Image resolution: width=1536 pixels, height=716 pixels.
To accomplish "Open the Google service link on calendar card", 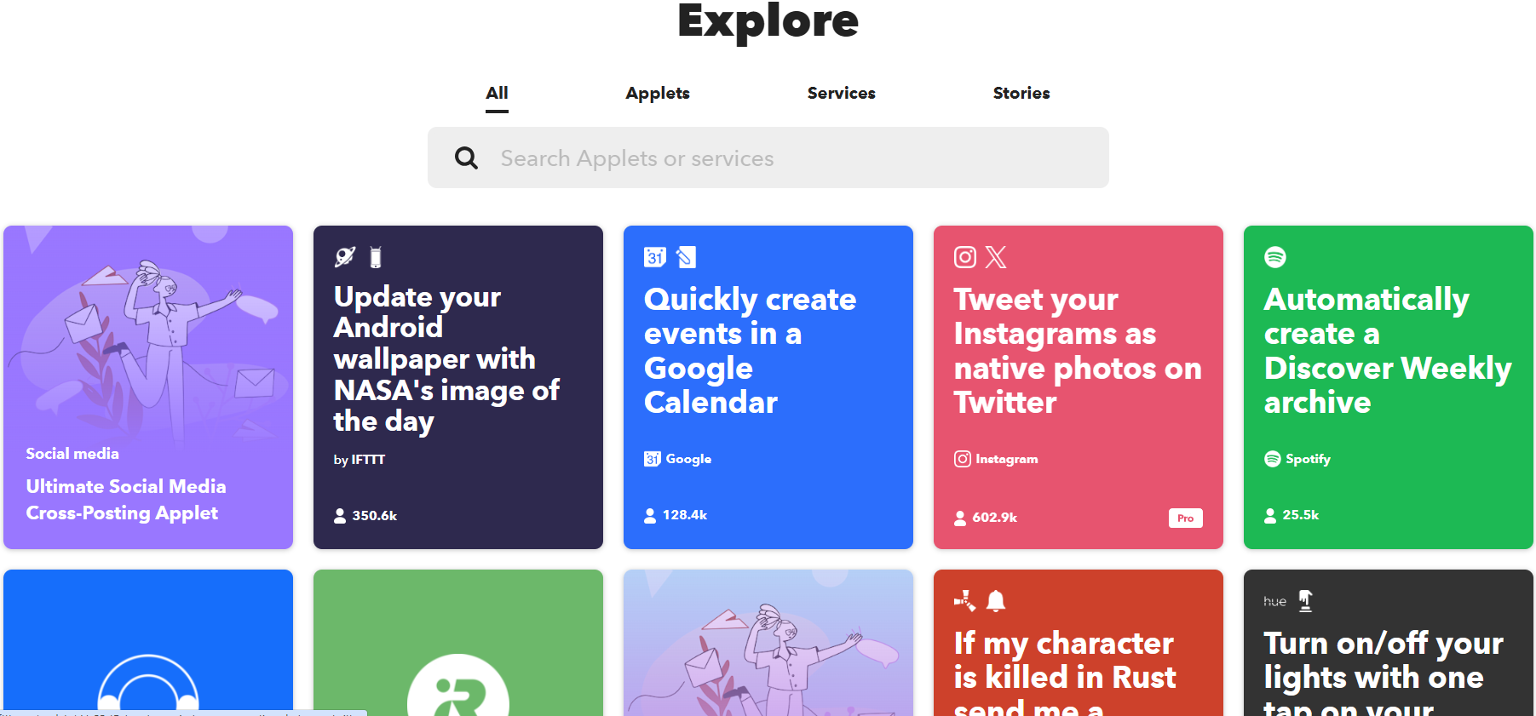I will [x=678, y=459].
